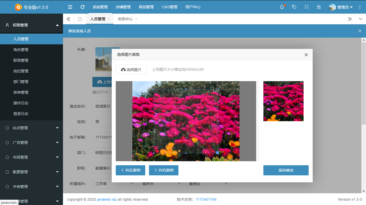This screenshot has height=205, width=366.
Task: Open 店铺管理 in top navigation
Action: click(123, 7)
